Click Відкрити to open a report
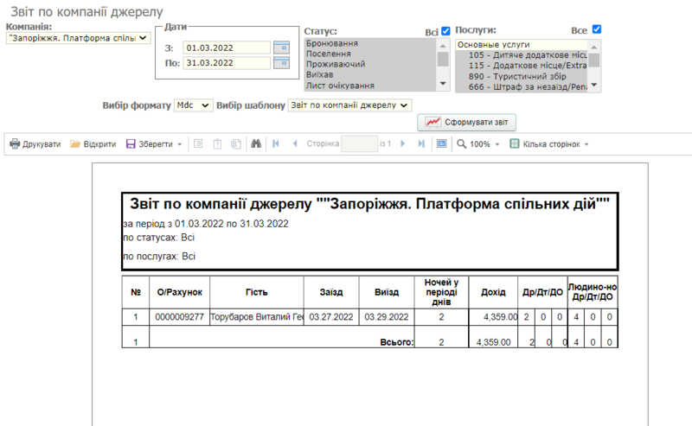Screen dimensions: 692x426 click(x=93, y=144)
